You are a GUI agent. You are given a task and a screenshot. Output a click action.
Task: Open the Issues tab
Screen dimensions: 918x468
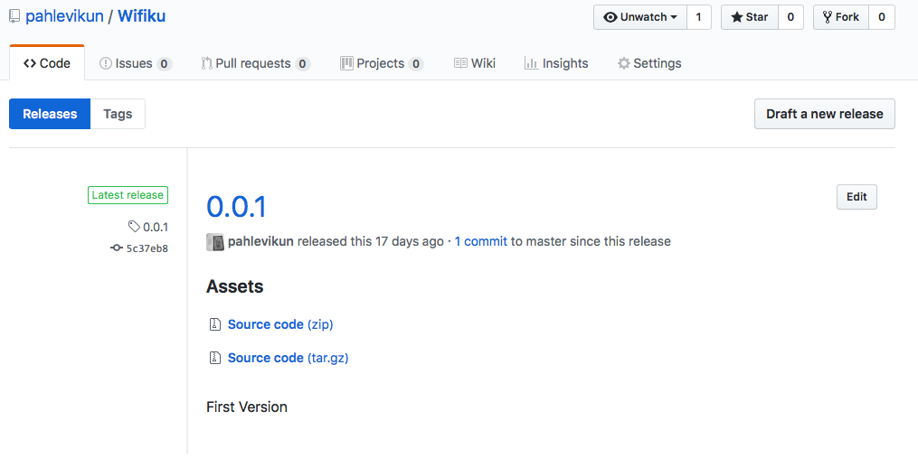(136, 63)
